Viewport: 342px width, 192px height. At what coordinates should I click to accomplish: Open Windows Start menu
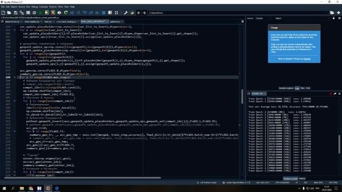click(x=4, y=188)
